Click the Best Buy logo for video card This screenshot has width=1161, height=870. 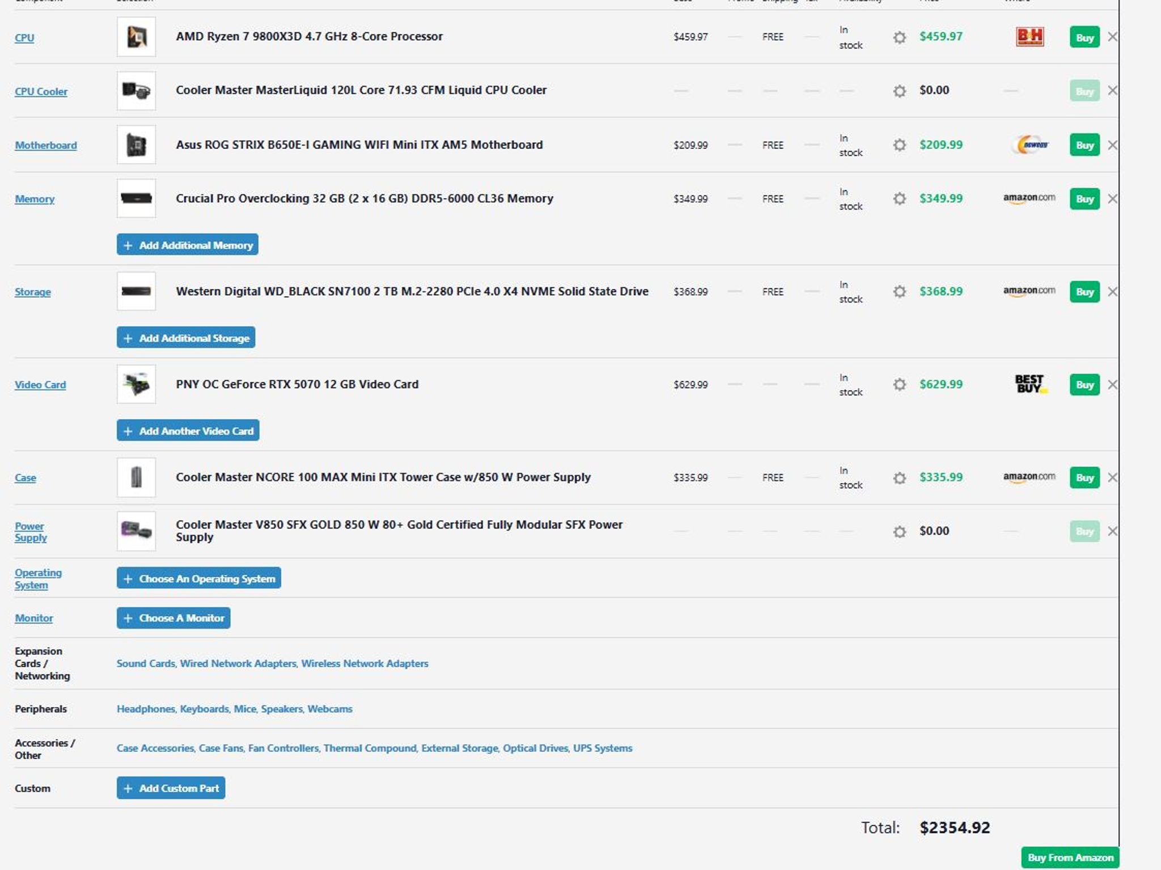point(1029,384)
